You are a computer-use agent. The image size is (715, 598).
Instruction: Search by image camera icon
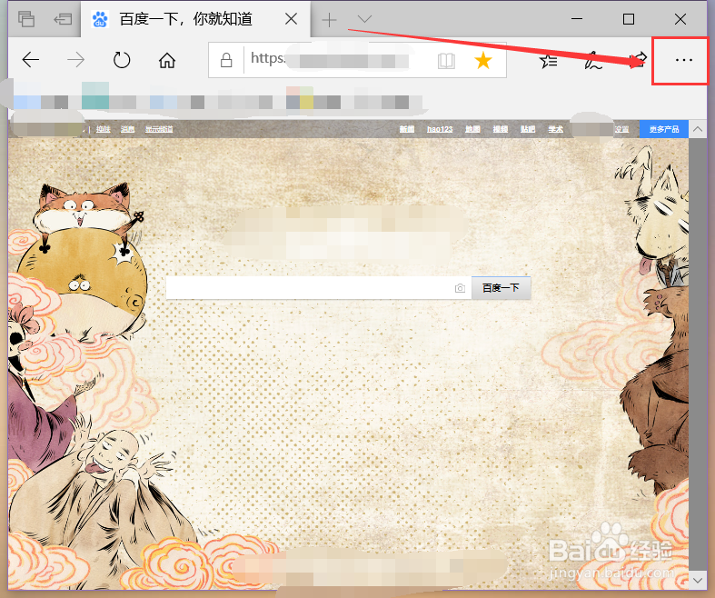(x=460, y=288)
